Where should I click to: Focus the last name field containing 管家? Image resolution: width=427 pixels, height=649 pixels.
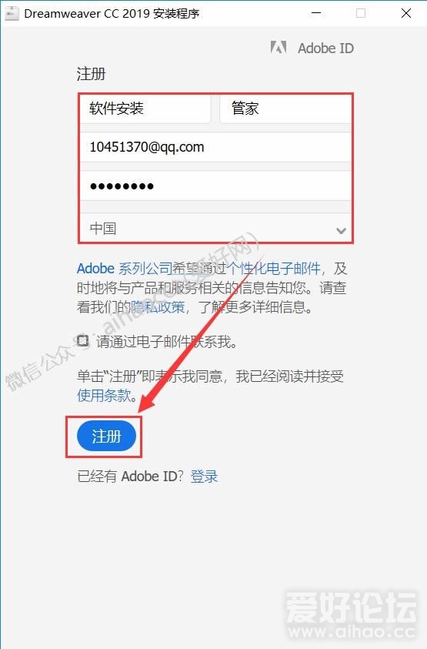285,109
